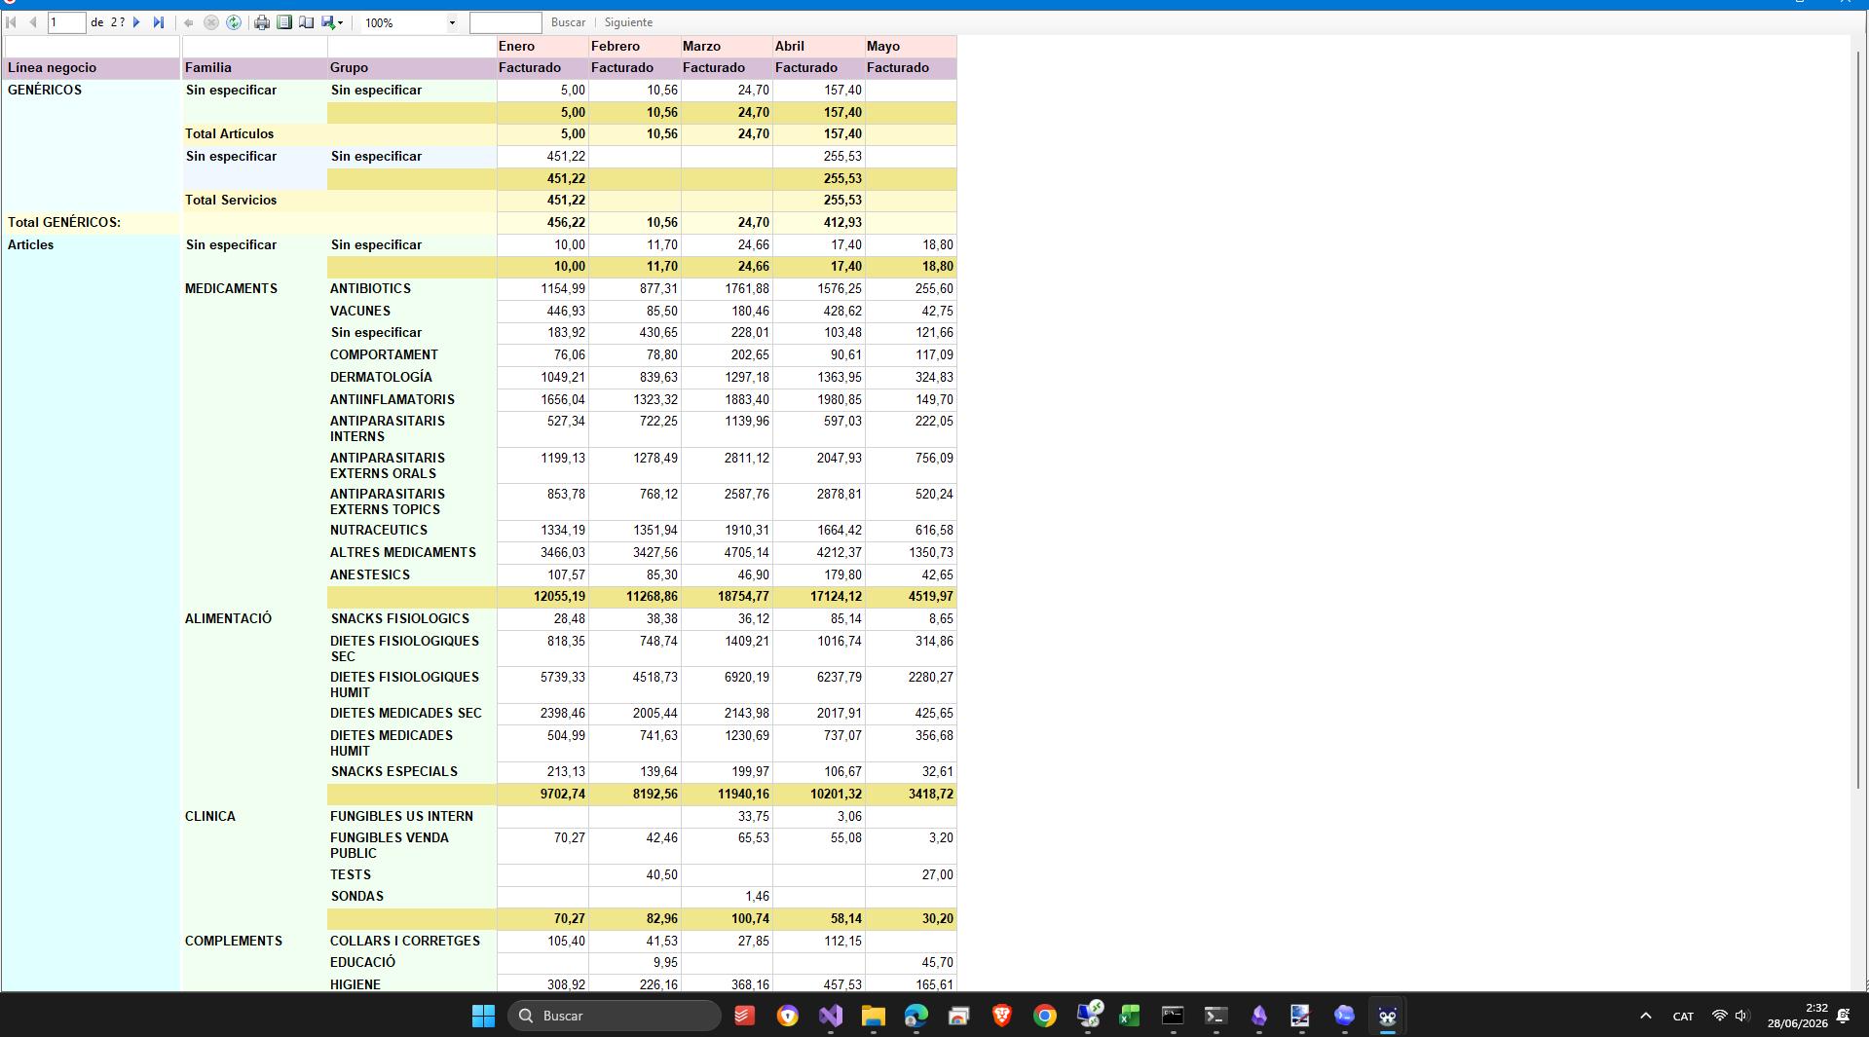Open the export save dropdown

[x=332, y=22]
